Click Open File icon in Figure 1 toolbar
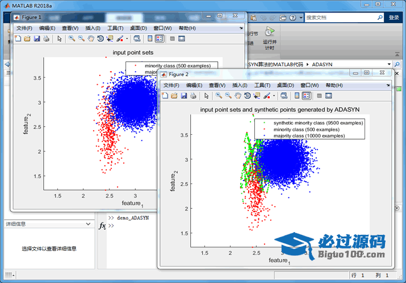406x283 pixels. tap(27, 38)
